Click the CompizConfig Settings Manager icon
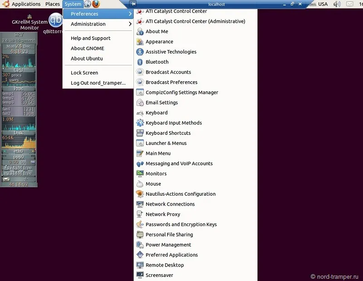This screenshot has width=363, height=281. [140, 93]
